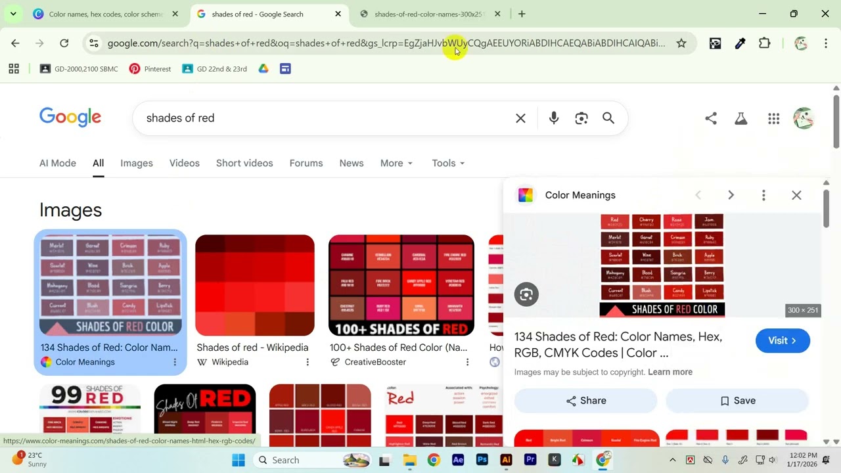Screen dimensions: 841x473
Task: Open the tab search dropdown arrow
Action: coord(13,14)
